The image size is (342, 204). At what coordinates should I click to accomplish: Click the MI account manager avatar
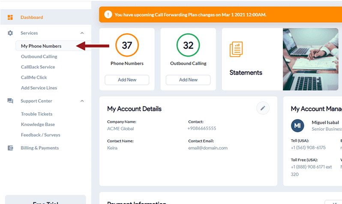coord(297,126)
